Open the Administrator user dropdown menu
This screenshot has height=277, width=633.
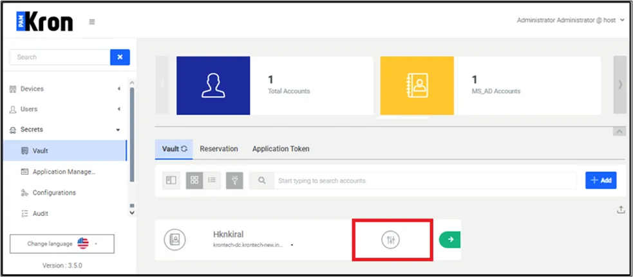[571, 21]
